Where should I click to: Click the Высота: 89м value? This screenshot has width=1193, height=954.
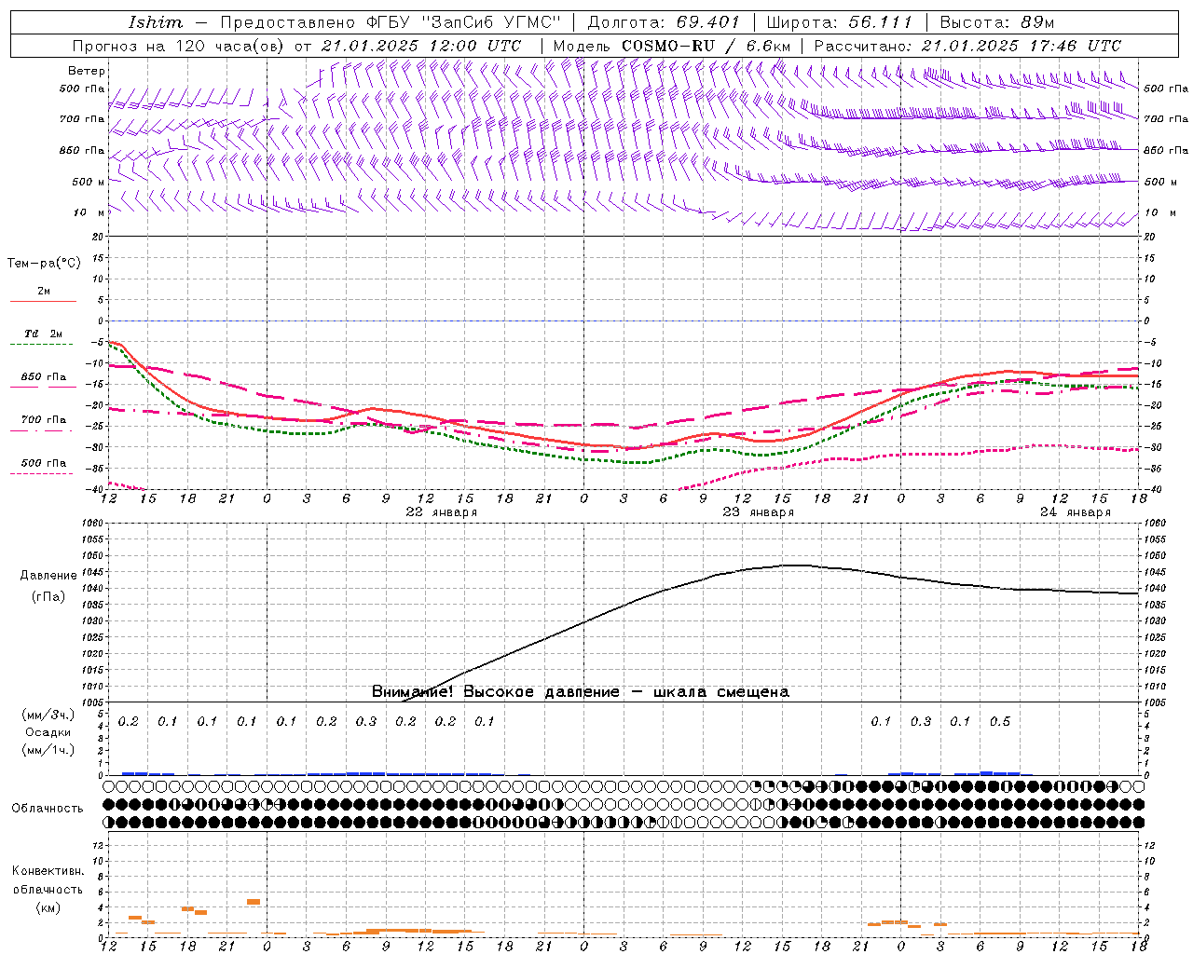tap(996, 22)
